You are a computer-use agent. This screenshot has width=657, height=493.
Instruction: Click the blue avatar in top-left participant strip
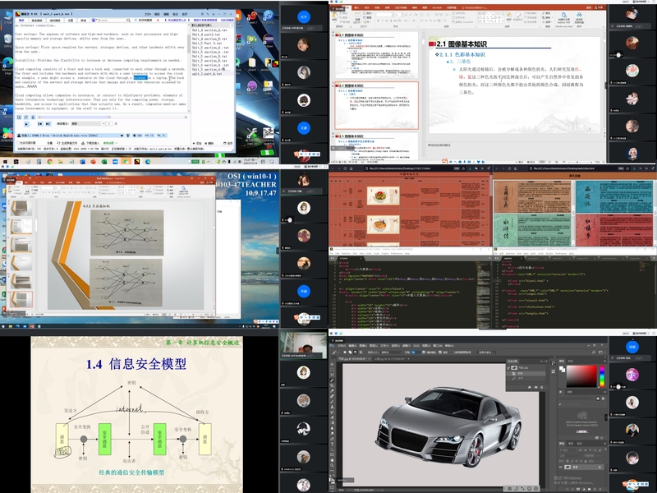click(303, 16)
